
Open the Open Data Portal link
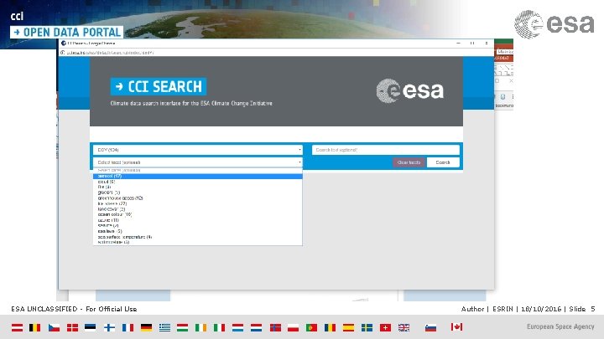(66, 33)
